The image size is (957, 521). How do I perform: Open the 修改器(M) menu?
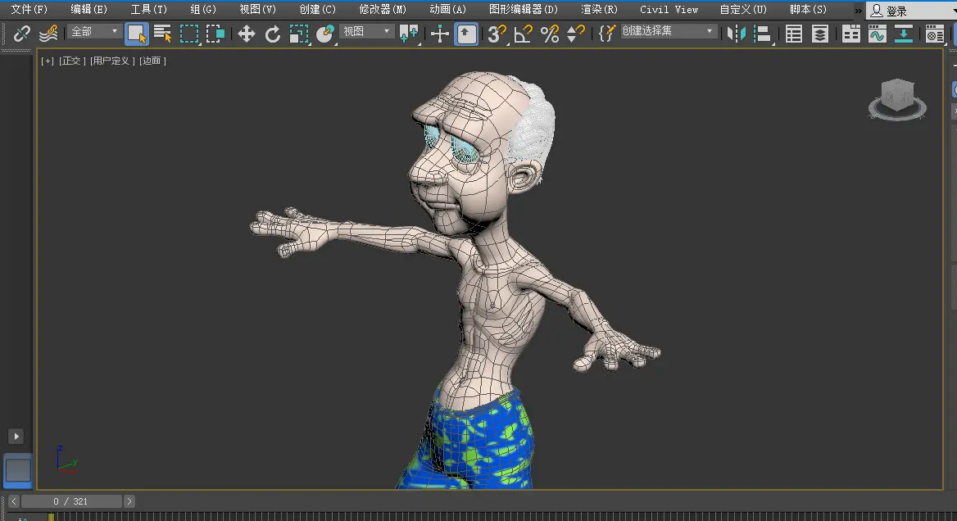click(383, 10)
